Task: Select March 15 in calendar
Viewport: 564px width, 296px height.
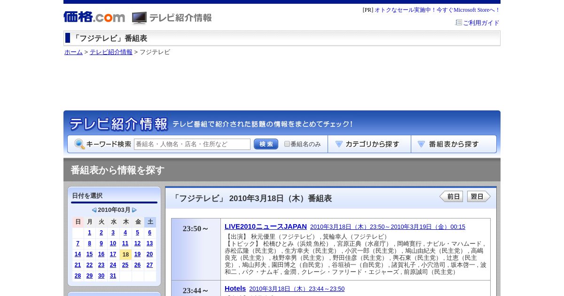Action: [89, 254]
